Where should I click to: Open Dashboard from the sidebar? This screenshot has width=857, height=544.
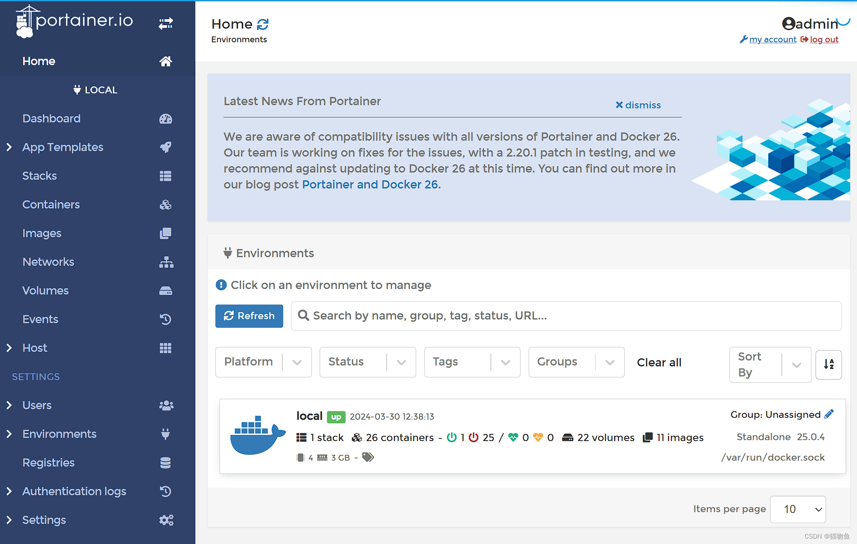coord(51,119)
